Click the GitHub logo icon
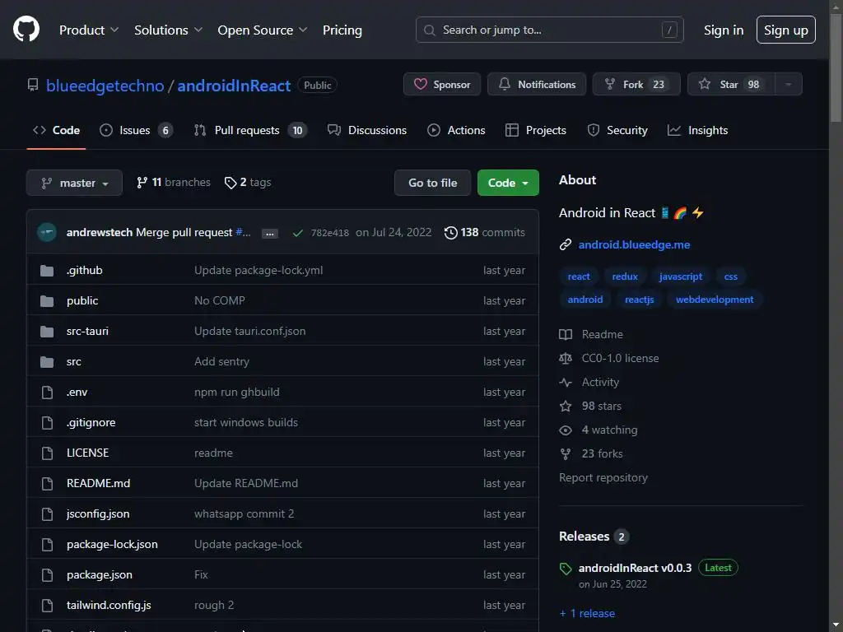Image resolution: width=843 pixels, height=632 pixels. 26,29
